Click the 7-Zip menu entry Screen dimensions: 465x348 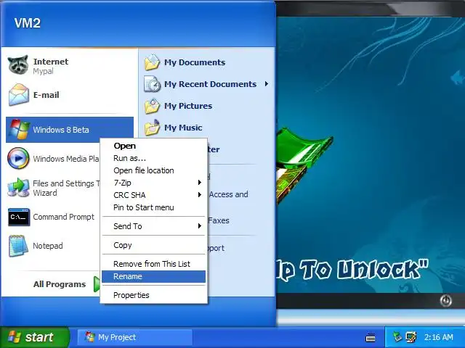pyautogui.click(x=153, y=183)
